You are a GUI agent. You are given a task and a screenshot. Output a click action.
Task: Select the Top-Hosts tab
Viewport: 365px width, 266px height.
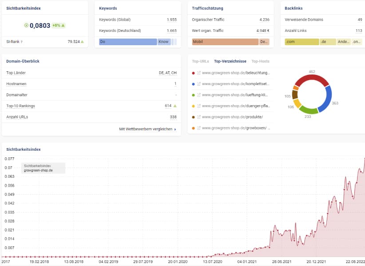(x=260, y=61)
